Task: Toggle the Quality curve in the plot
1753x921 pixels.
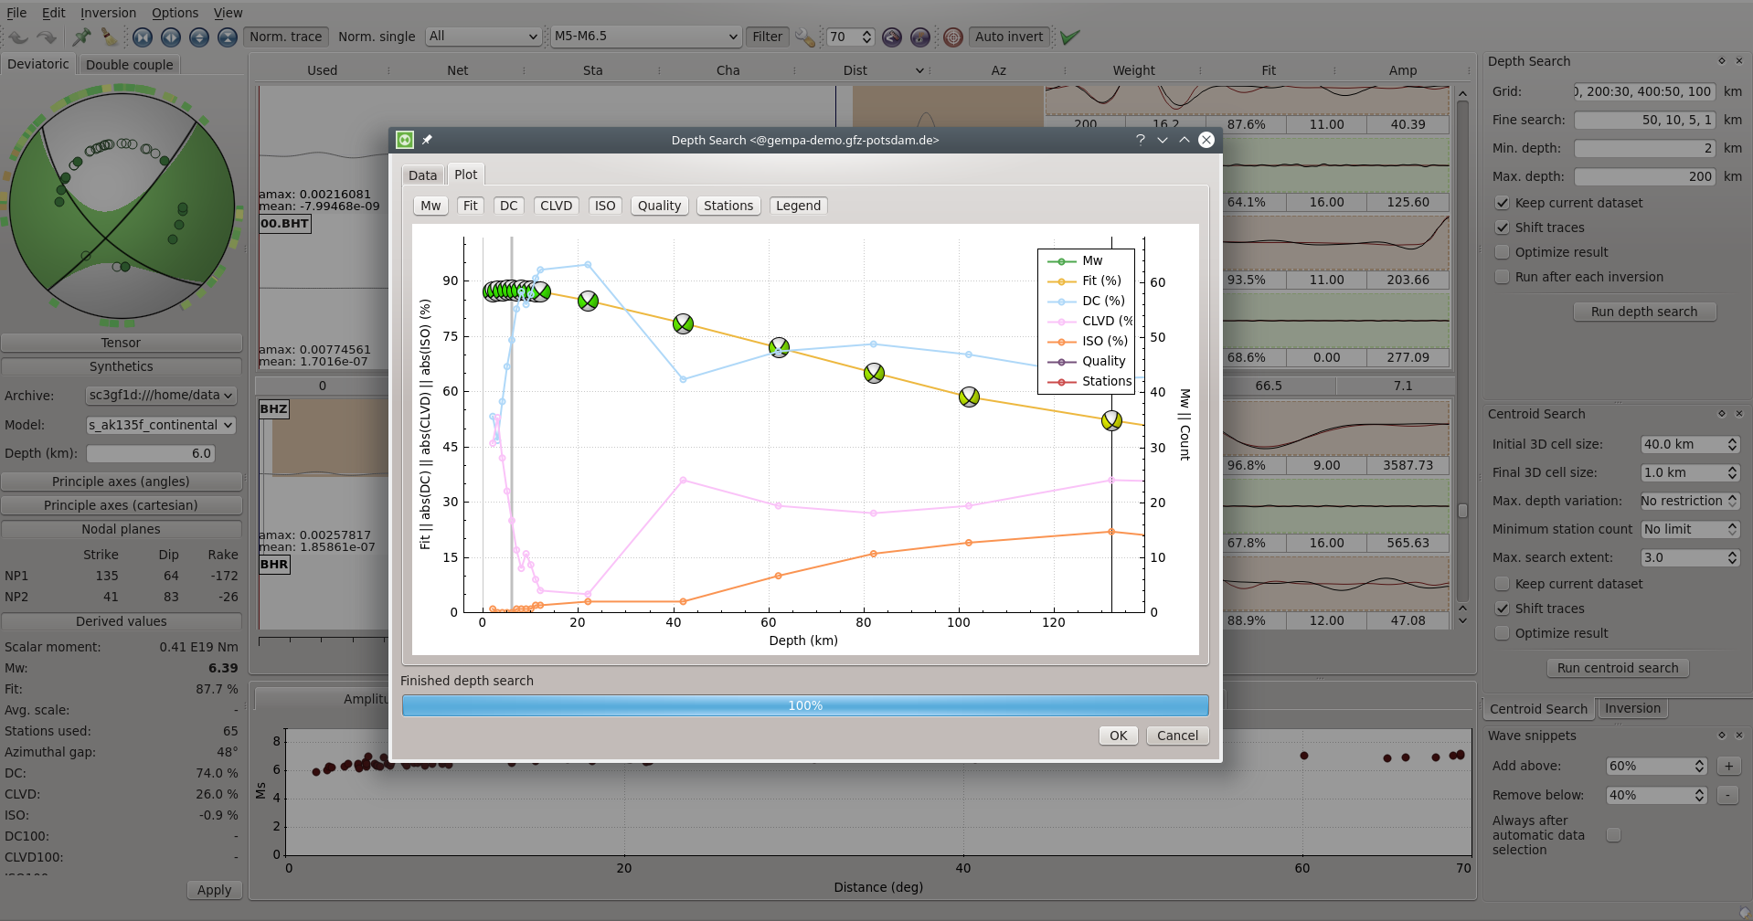Action: 659,206
